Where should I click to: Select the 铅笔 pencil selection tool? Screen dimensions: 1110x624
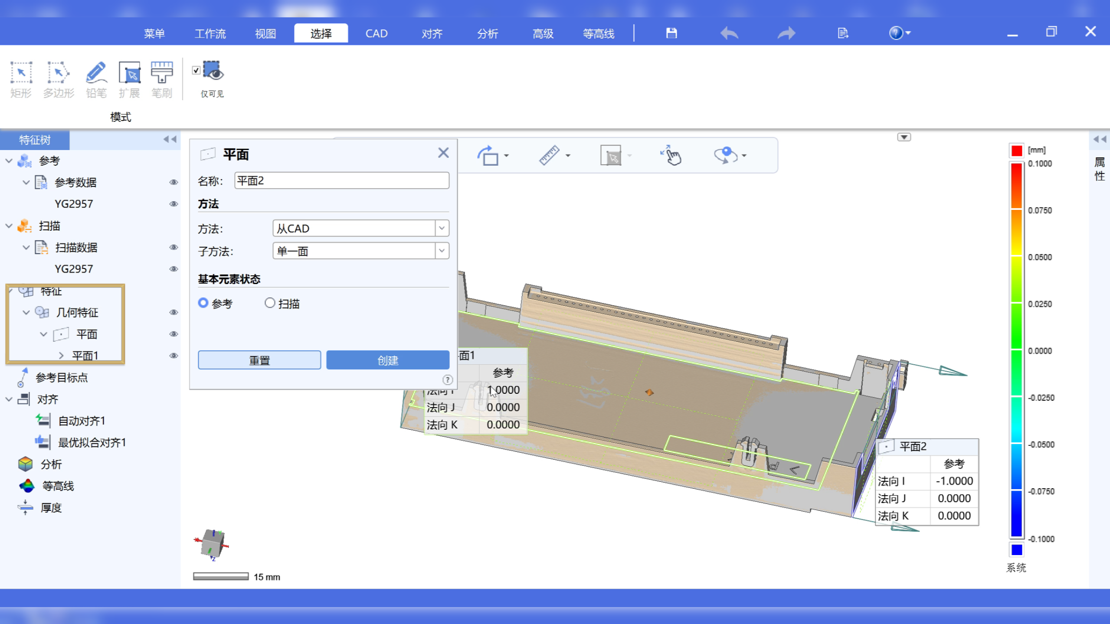(x=96, y=80)
